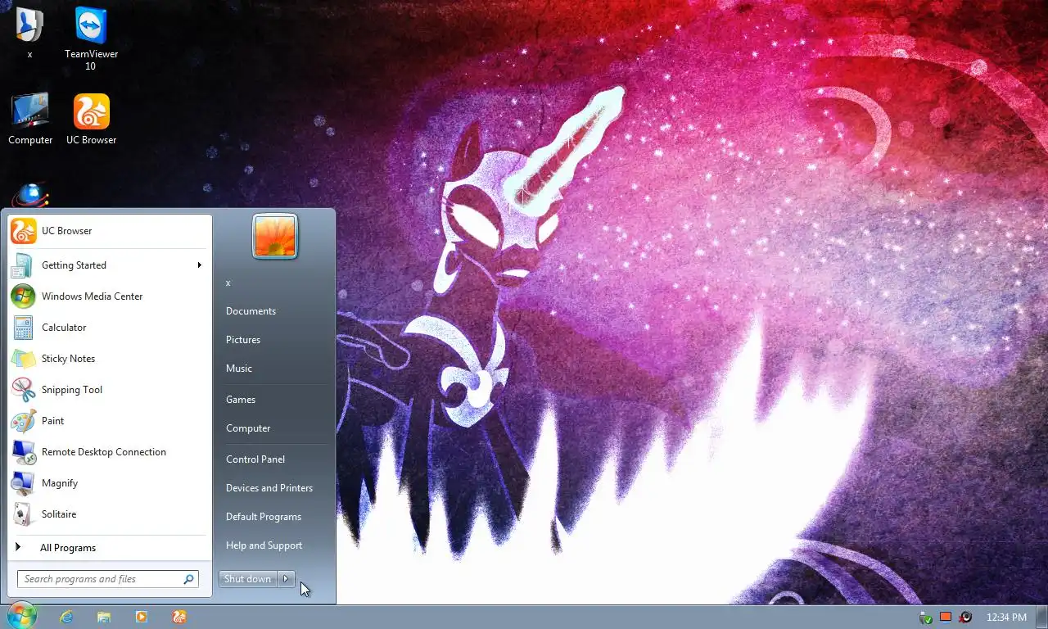
Task: Click the Windows Start orb
Action: point(22,616)
